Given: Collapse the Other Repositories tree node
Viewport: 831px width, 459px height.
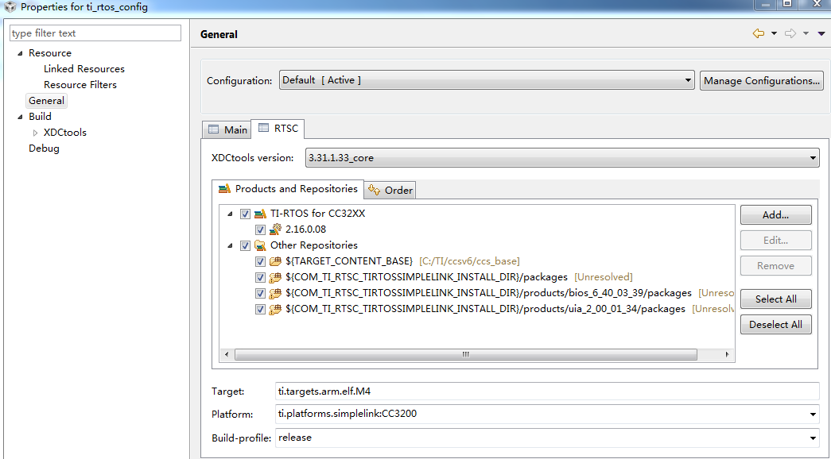Looking at the screenshot, I should [230, 245].
